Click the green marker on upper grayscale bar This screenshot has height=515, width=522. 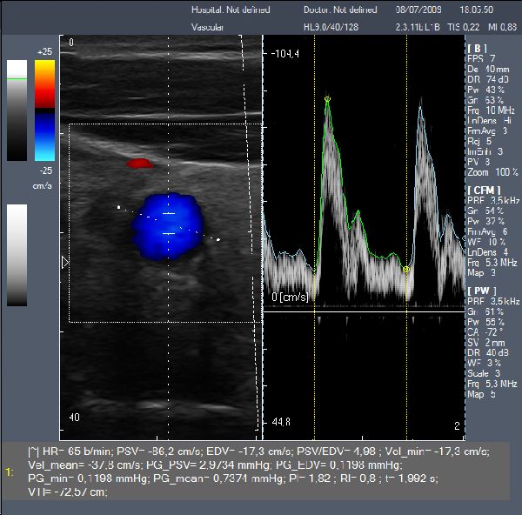[17, 79]
